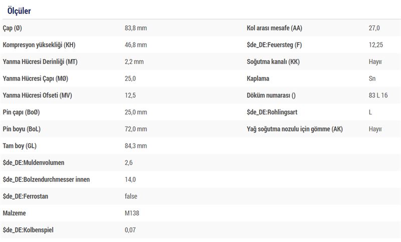
Task: Click the 83,8 mm diameter value
Action: 136,28
